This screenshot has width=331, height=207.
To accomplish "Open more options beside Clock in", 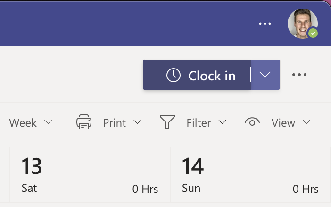I will pos(299,75).
